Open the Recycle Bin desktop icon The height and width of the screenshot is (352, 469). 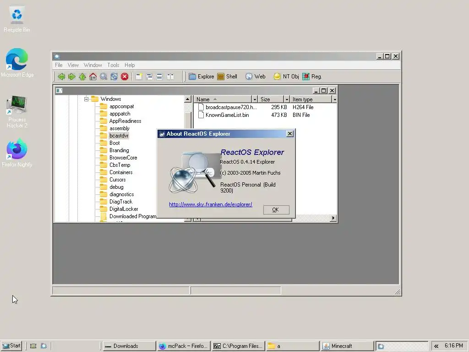tap(17, 19)
